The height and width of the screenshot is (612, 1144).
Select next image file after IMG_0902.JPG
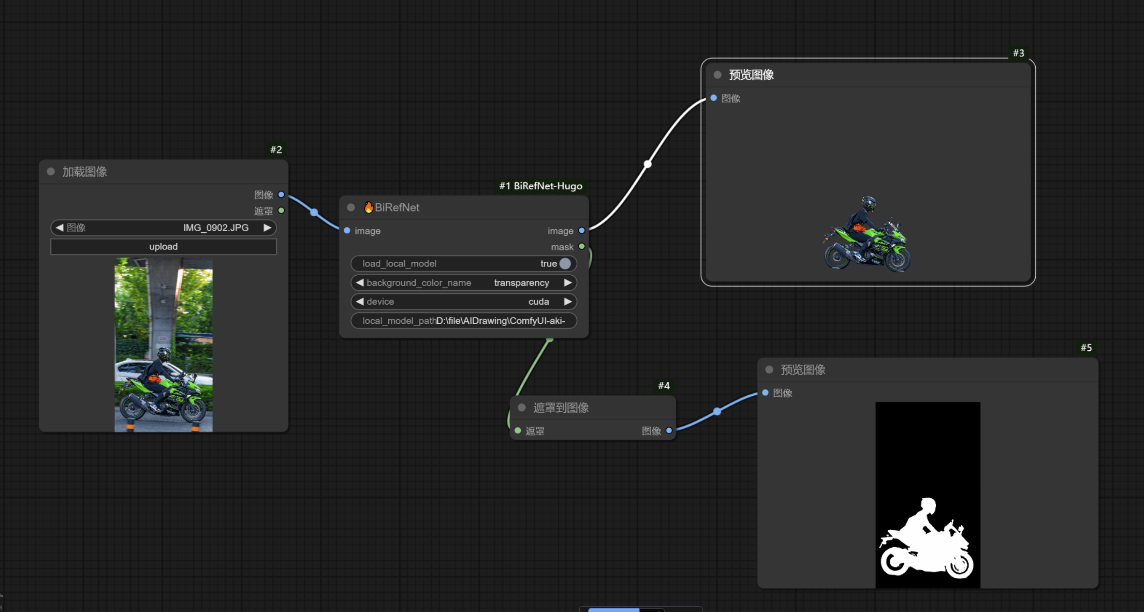point(267,228)
